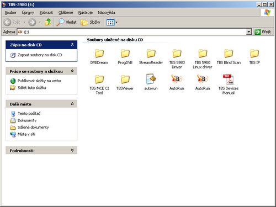The height and width of the screenshot is (207, 276).
Task: Collapse the Práce se soubory a složkou panel
Action: tap(72, 71)
